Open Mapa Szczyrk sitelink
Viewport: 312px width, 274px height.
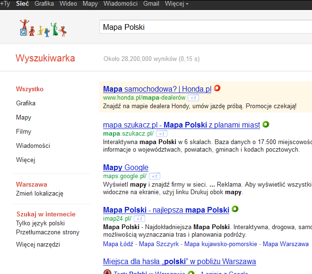(x=159, y=244)
